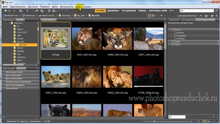The height and width of the screenshot is (124, 220).
Task: Click the Filter panel pin icon
Action: (4, 117)
